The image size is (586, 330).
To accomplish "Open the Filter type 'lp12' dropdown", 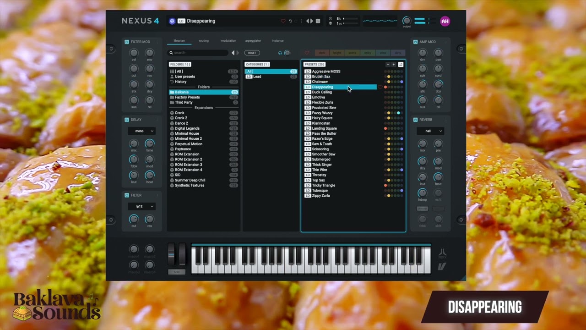I will pyautogui.click(x=141, y=206).
